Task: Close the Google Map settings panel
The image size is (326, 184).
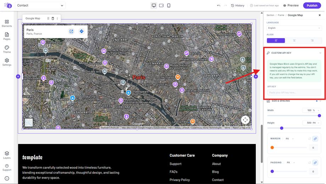Action: pos(320,15)
